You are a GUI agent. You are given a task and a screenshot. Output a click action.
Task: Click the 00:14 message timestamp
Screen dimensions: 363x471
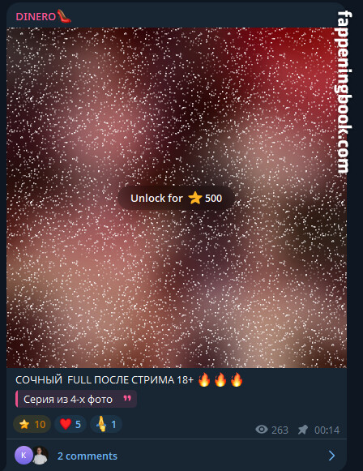[x=327, y=430]
